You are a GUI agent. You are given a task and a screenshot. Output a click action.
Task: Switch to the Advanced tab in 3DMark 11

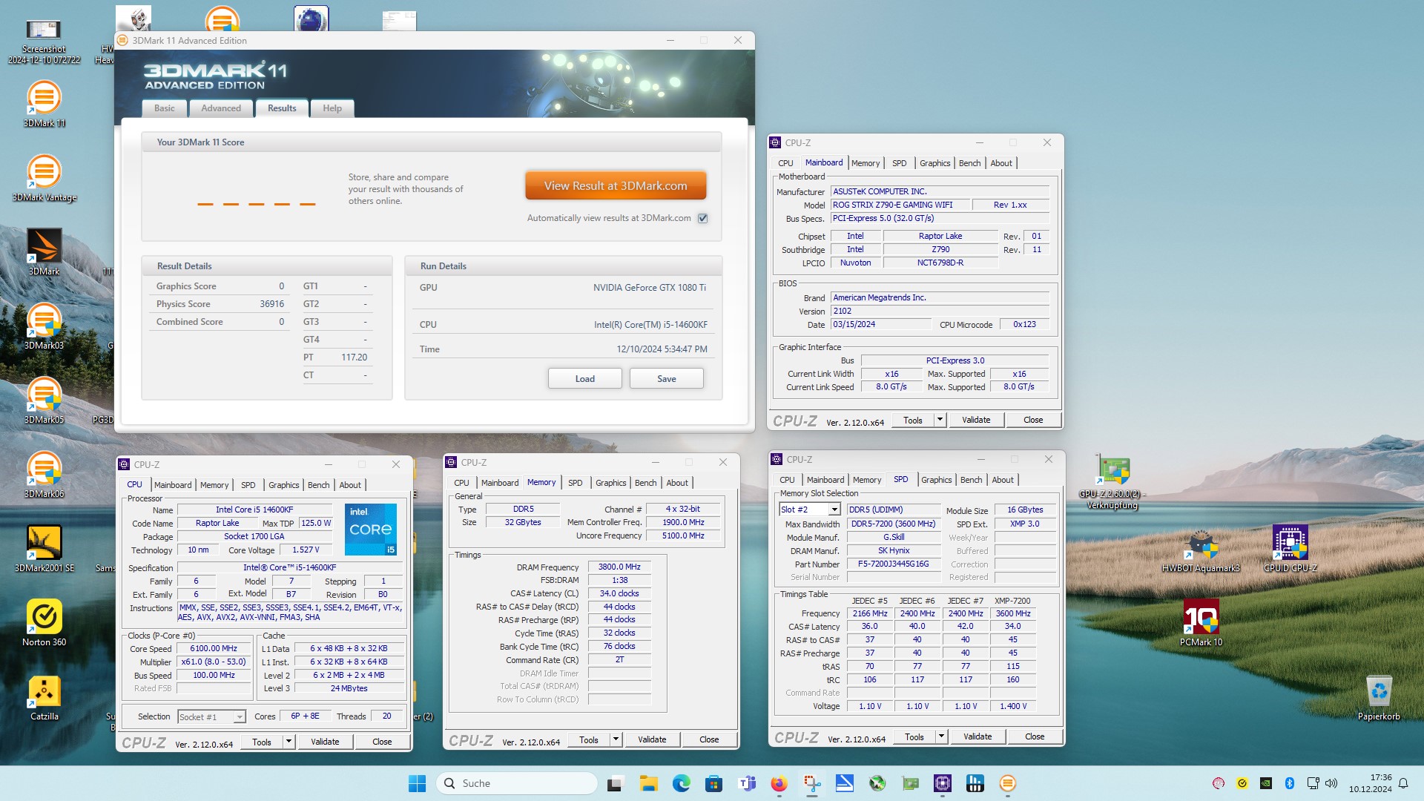pyautogui.click(x=221, y=108)
